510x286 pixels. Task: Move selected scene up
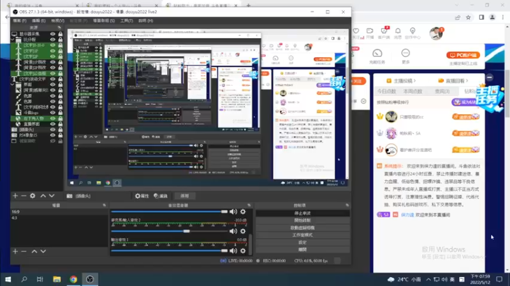(34, 251)
